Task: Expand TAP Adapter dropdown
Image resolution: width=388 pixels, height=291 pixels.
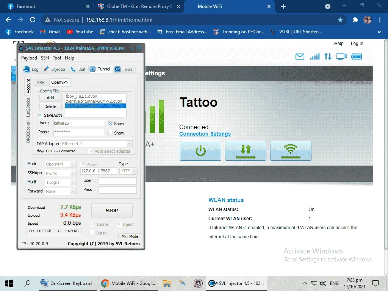Action: coord(129,144)
